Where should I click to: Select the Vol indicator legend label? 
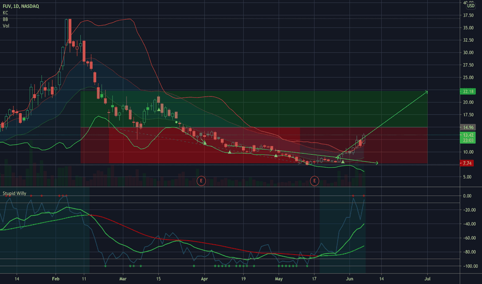[x=6, y=26]
